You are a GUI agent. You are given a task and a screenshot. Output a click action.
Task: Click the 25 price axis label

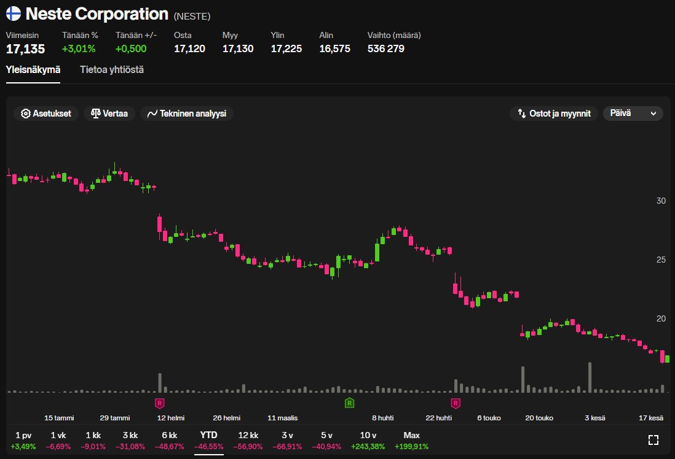click(661, 260)
